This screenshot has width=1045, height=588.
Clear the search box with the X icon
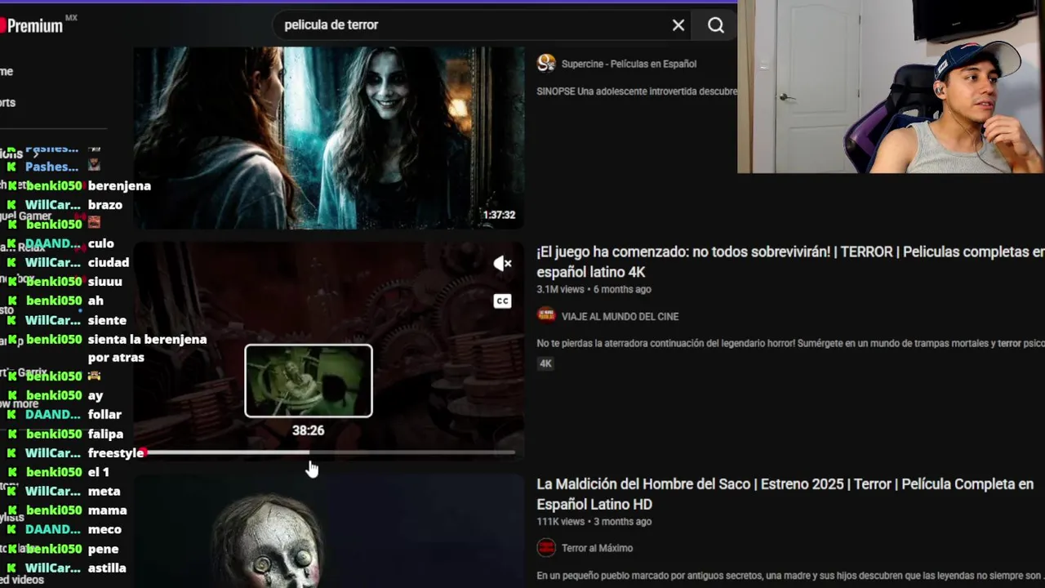tap(678, 25)
